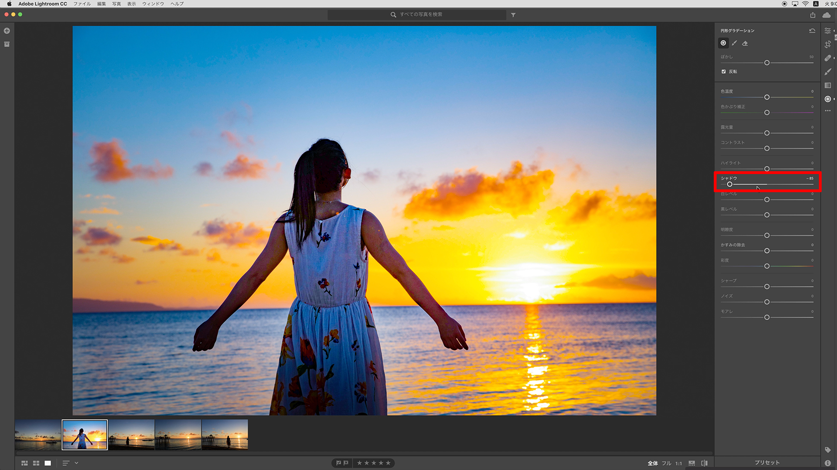Viewport: 837px width, 470px height.
Task: Flag photo as rejected
Action: 345,463
